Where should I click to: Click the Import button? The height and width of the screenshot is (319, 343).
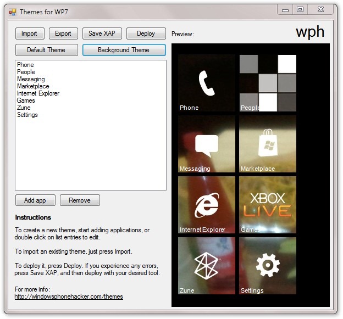(30, 33)
